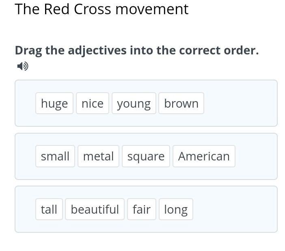Click empty space right of 'brown' tile
Screen dimensions: 285x251
pos(240,104)
